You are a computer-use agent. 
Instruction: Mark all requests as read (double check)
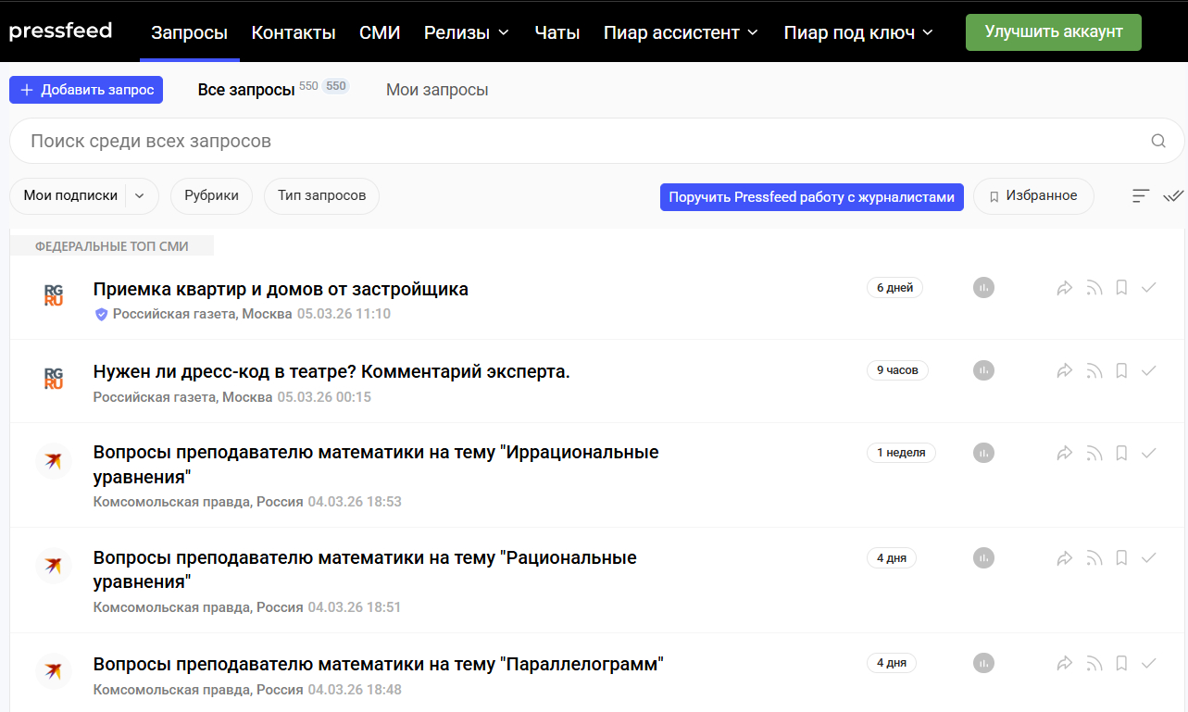1173,196
